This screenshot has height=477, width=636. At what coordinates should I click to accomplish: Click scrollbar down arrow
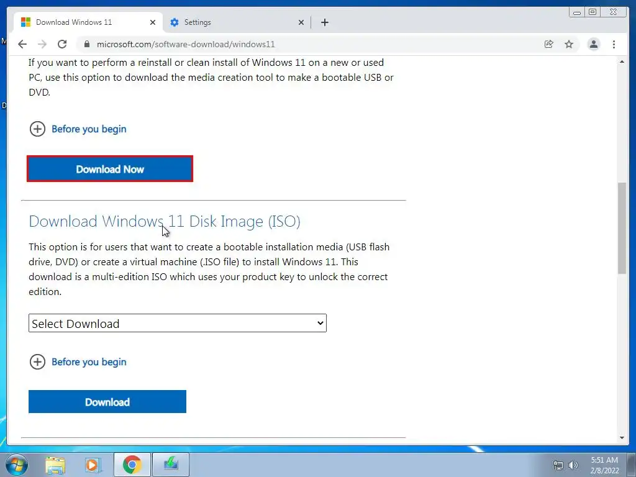point(622,438)
